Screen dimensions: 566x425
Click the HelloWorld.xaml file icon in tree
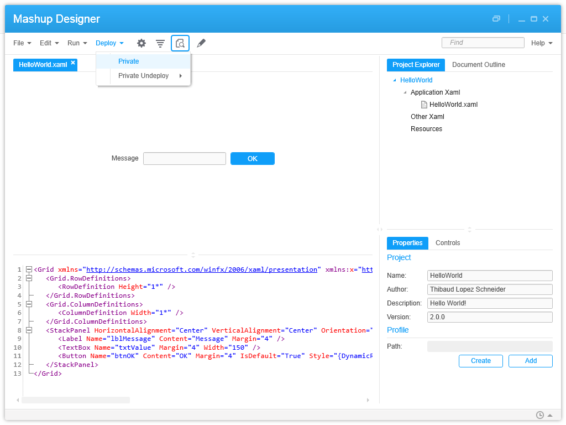pyautogui.click(x=424, y=105)
